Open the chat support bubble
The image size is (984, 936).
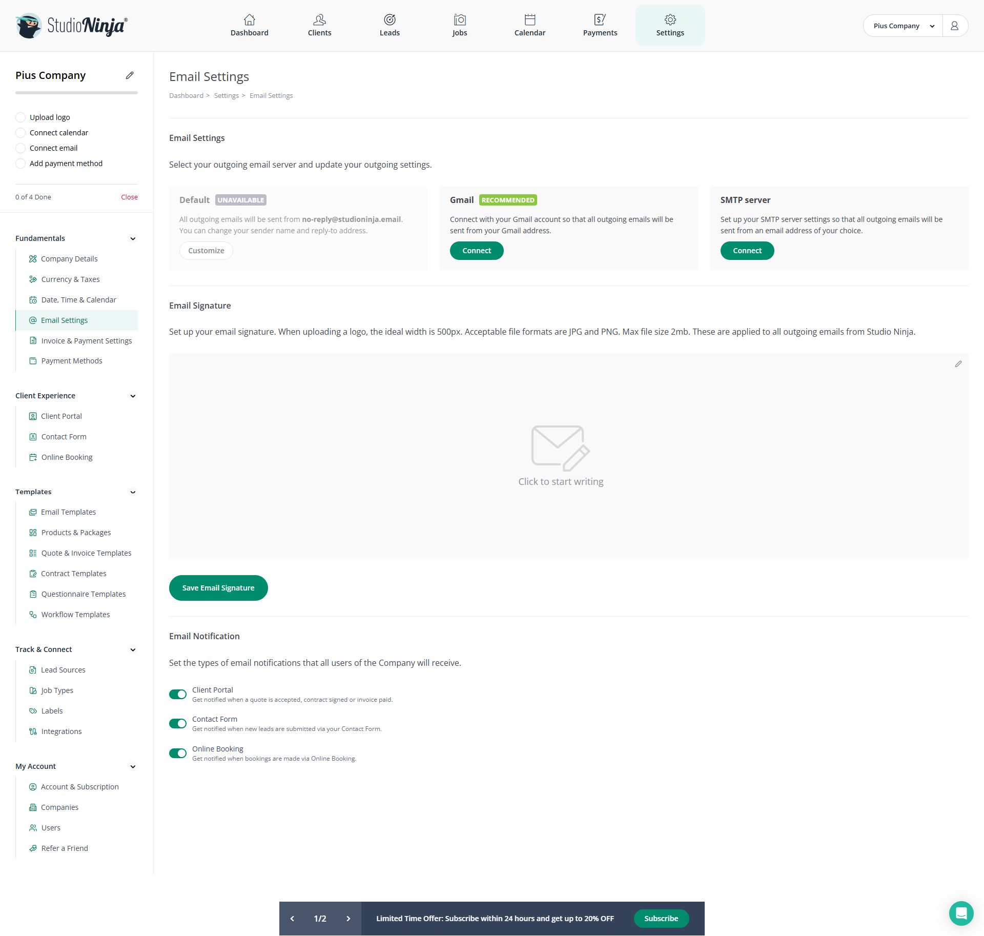pos(961,913)
